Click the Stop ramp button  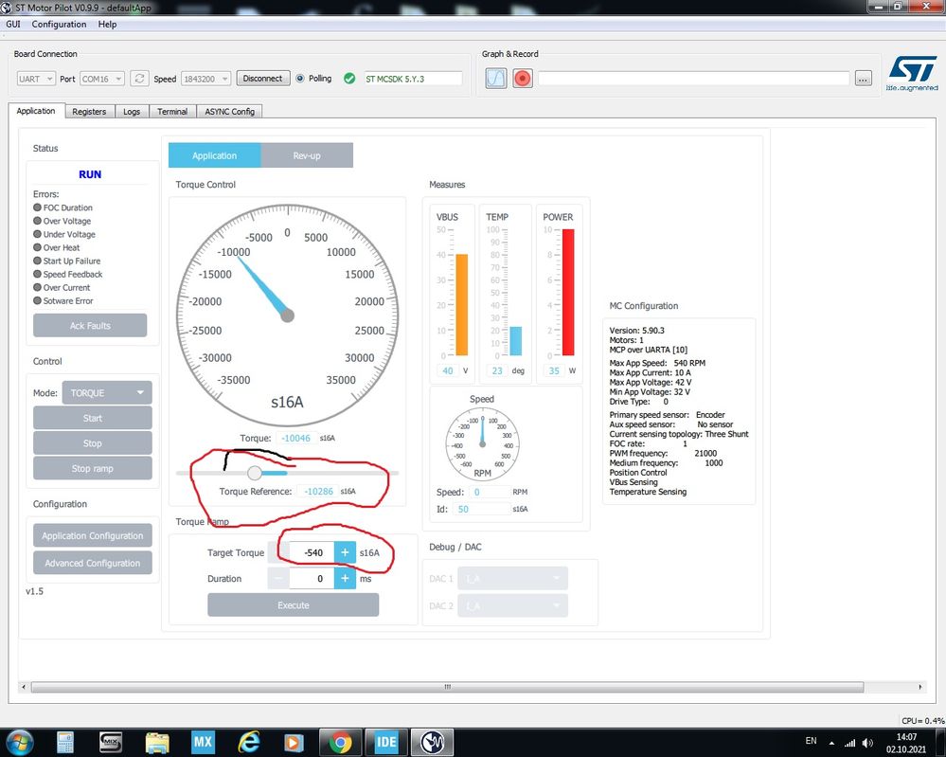(92, 468)
